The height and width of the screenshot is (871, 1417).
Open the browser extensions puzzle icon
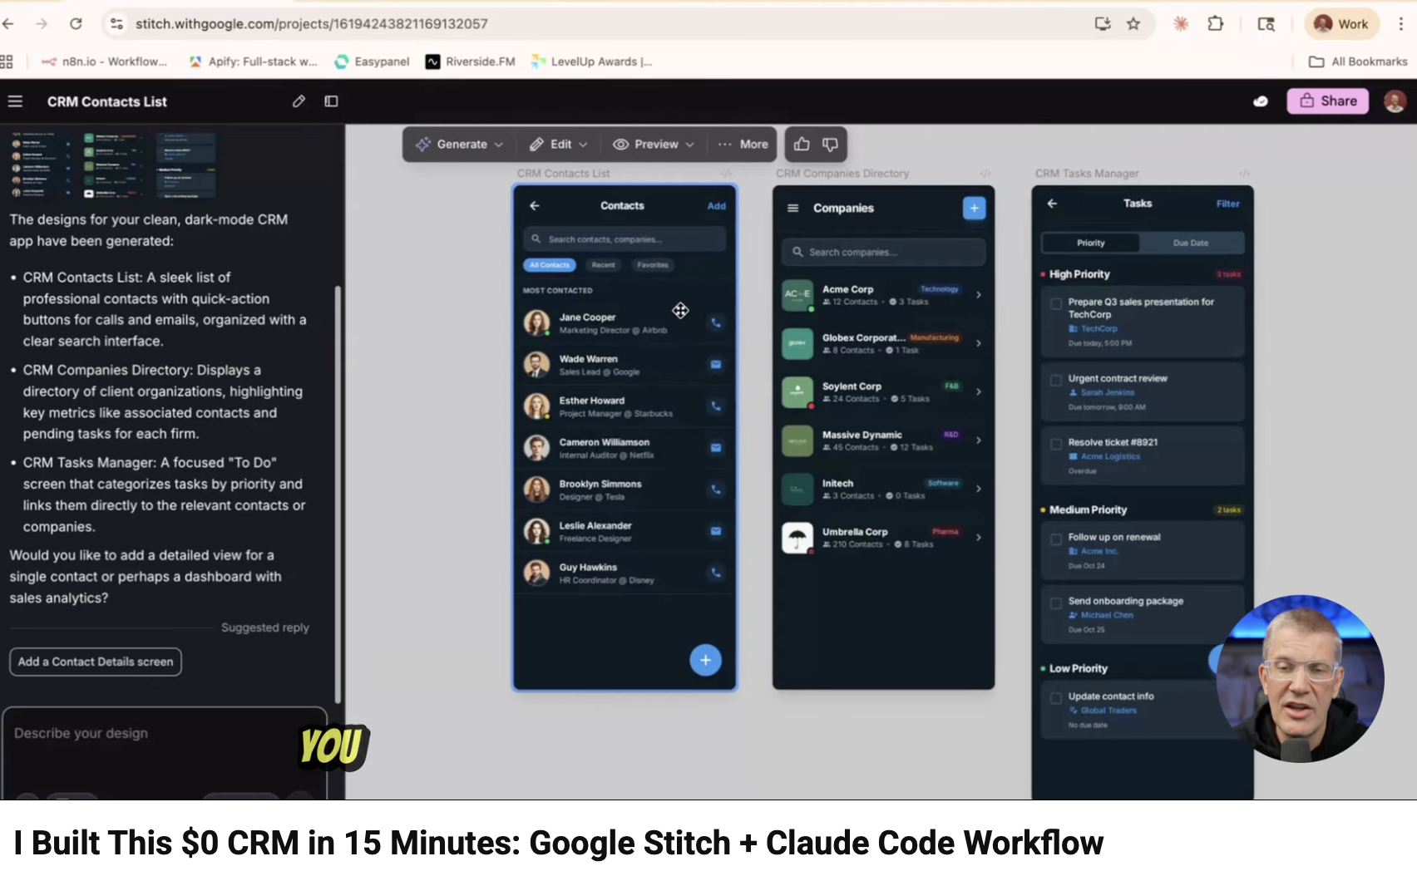coord(1215,23)
